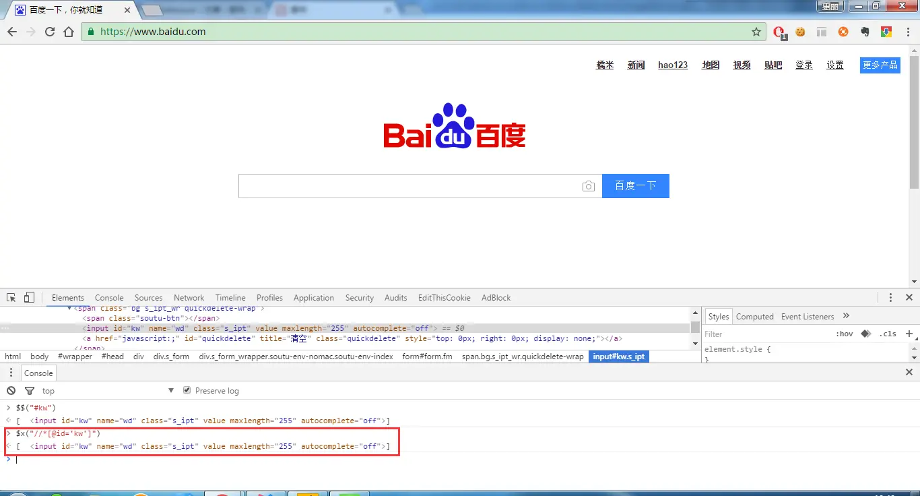The image size is (920, 496).
Task: Select div.s_form breadcrumb
Action: (x=171, y=356)
